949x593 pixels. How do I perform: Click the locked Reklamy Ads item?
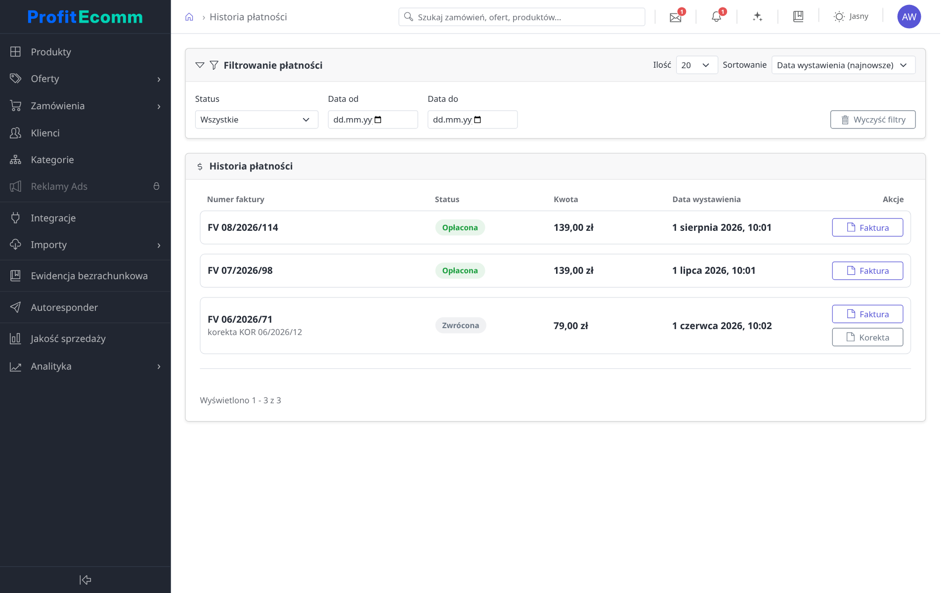[x=85, y=186]
